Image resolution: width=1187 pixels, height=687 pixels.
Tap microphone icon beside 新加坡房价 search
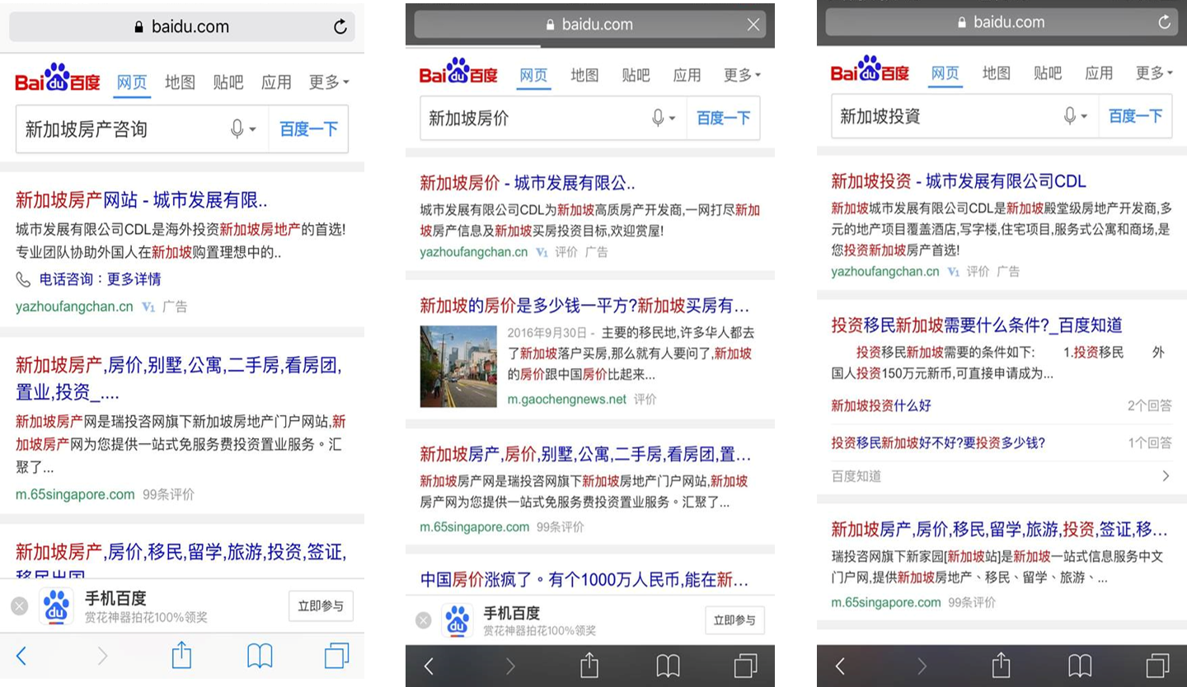(658, 119)
